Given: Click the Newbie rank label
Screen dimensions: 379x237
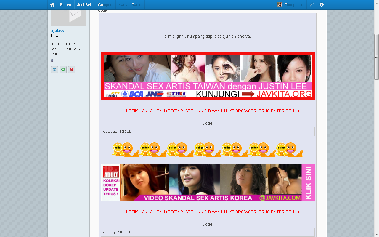Looking at the screenshot, I should click(x=57, y=36).
